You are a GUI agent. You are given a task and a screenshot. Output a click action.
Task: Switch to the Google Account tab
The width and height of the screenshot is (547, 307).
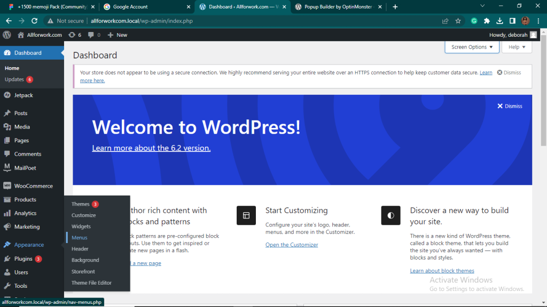point(146,6)
